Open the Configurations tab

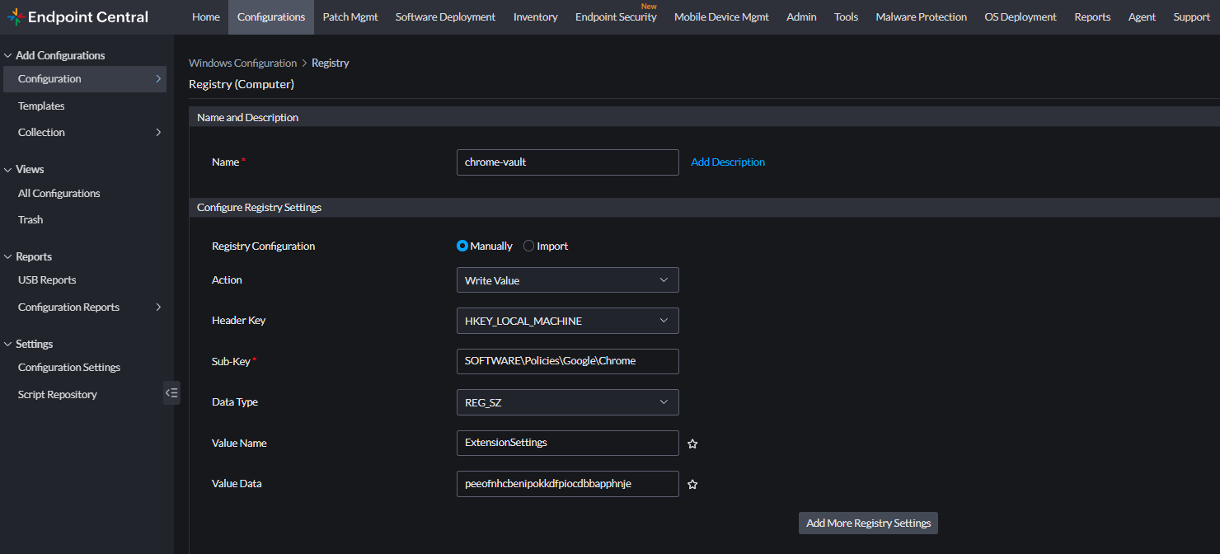point(271,16)
